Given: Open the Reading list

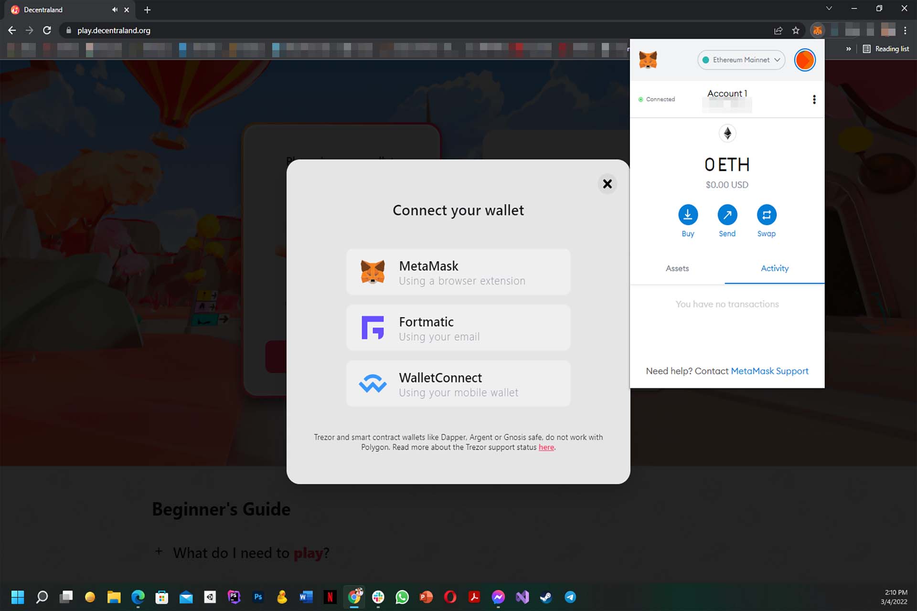Looking at the screenshot, I should [x=886, y=49].
